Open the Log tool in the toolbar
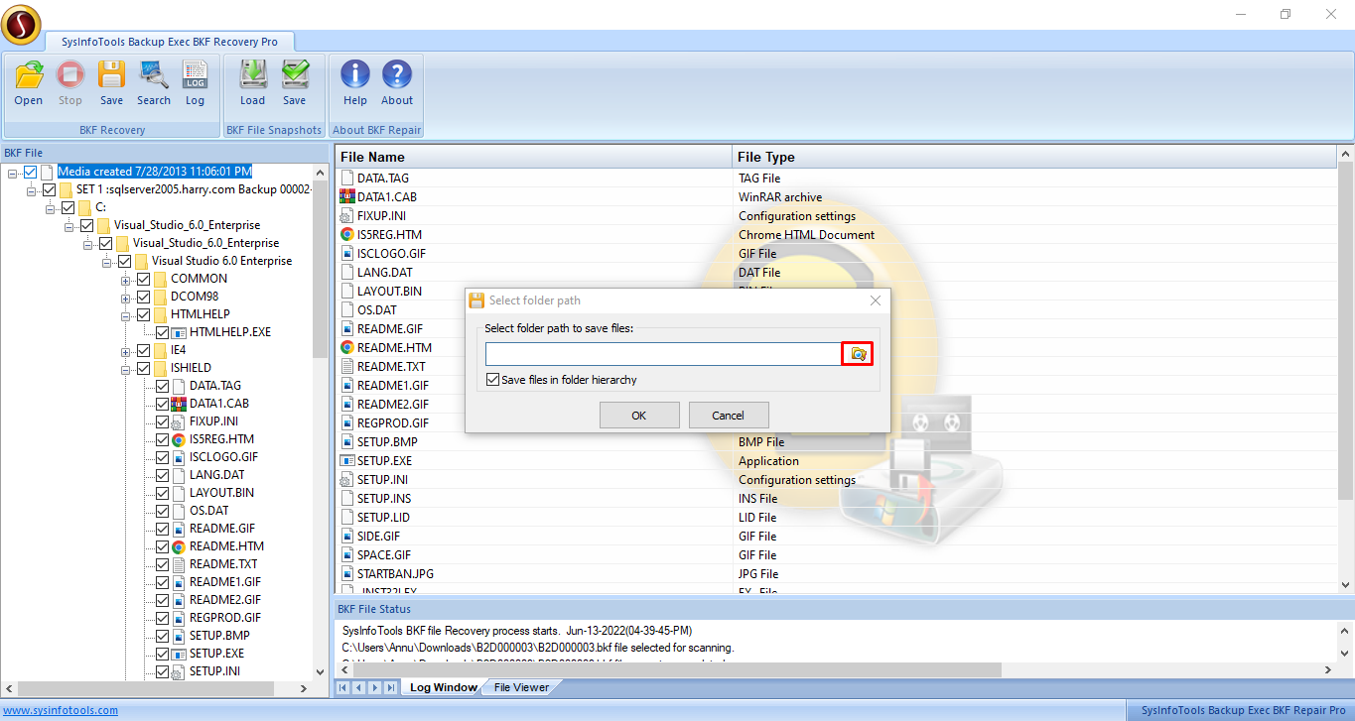This screenshot has width=1355, height=721. coord(195,83)
